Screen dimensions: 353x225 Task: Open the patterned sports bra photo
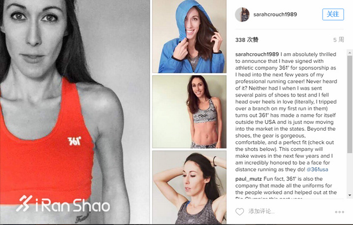pyautogui.click(x=189, y=112)
